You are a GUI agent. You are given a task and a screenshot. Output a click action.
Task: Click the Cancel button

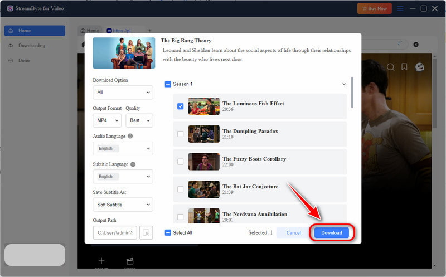coord(294,232)
